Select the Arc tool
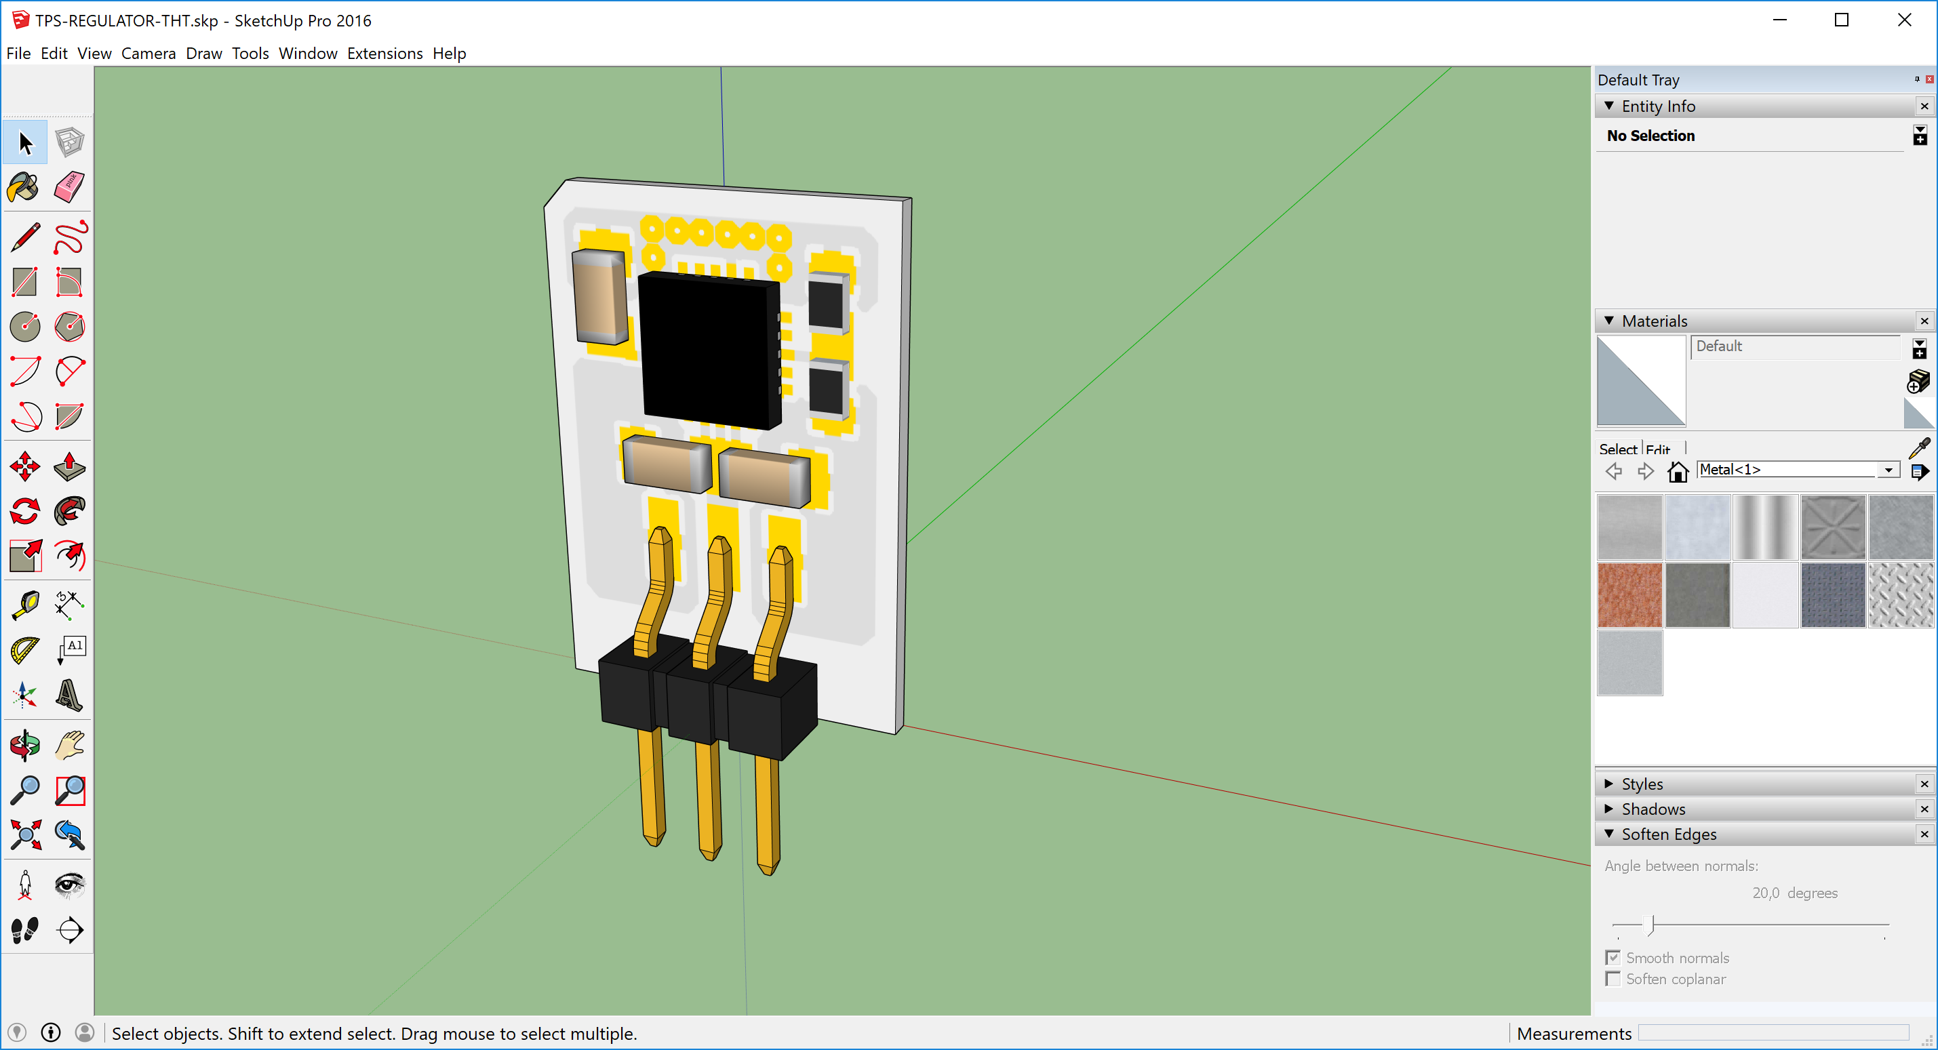The width and height of the screenshot is (1938, 1050). tap(25, 371)
